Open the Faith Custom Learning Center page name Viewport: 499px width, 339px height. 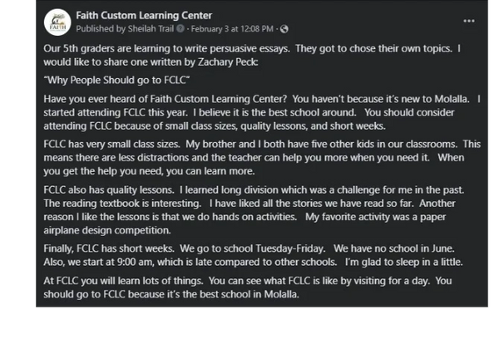point(143,15)
